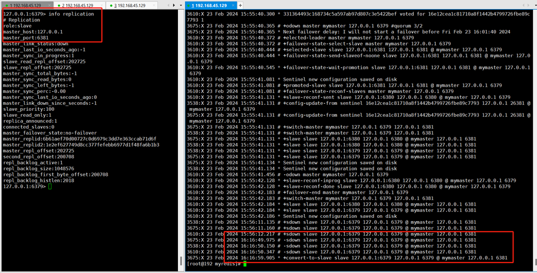Click 'master_link_down_since_seconds:-1' line

[50, 103]
